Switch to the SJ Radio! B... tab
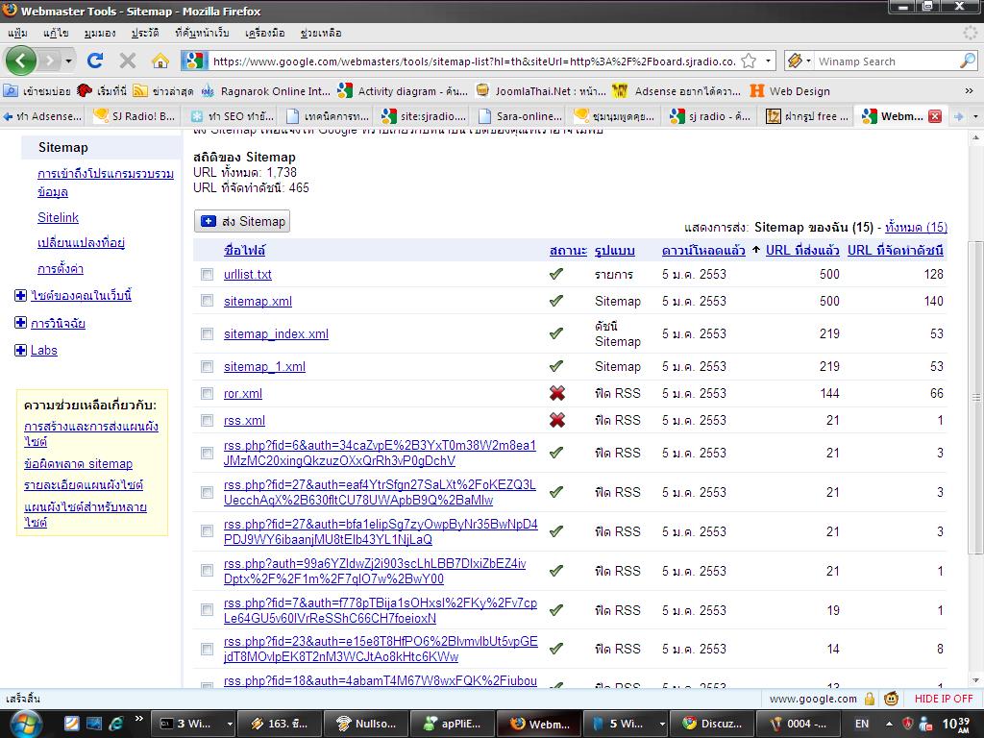This screenshot has height=738, width=984. coord(134,116)
